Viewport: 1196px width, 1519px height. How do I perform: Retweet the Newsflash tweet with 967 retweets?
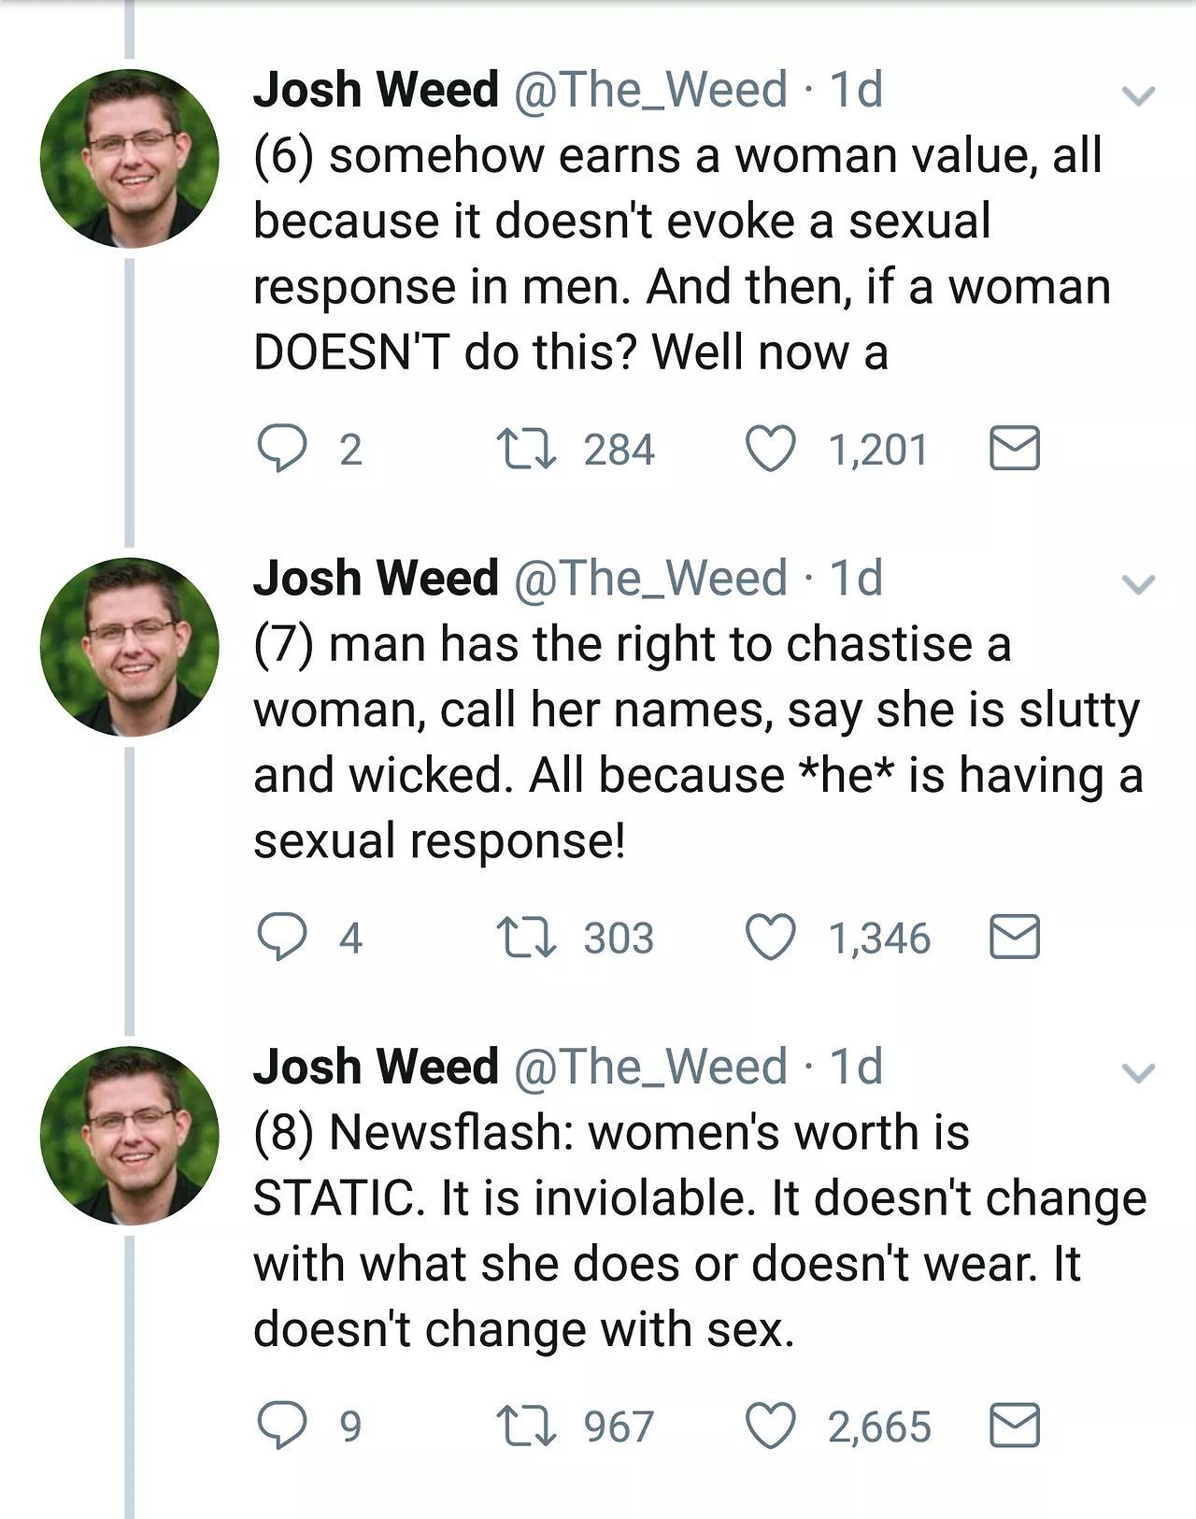click(x=527, y=1426)
